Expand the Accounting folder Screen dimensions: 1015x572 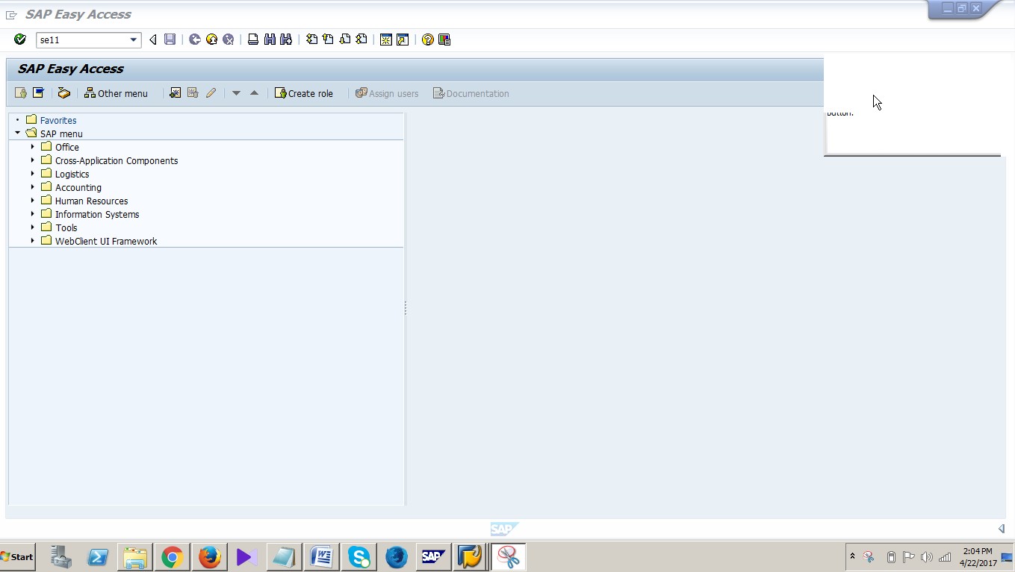coord(32,187)
